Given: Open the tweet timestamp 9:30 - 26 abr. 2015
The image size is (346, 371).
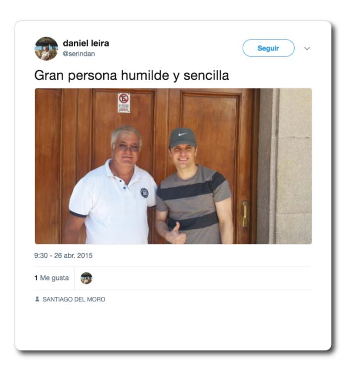Looking at the screenshot, I should pos(63,256).
